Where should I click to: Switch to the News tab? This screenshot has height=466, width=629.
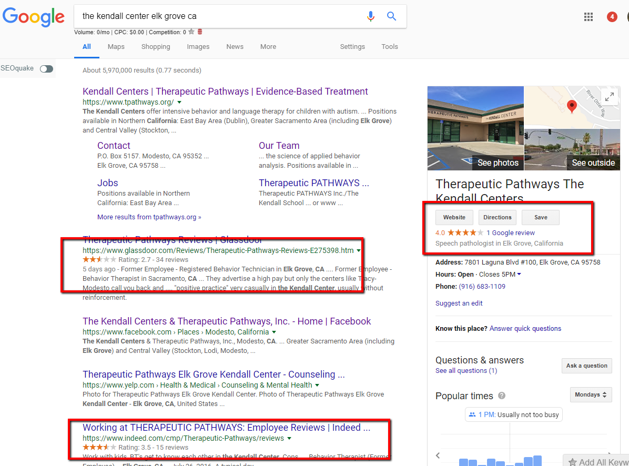tap(235, 46)
